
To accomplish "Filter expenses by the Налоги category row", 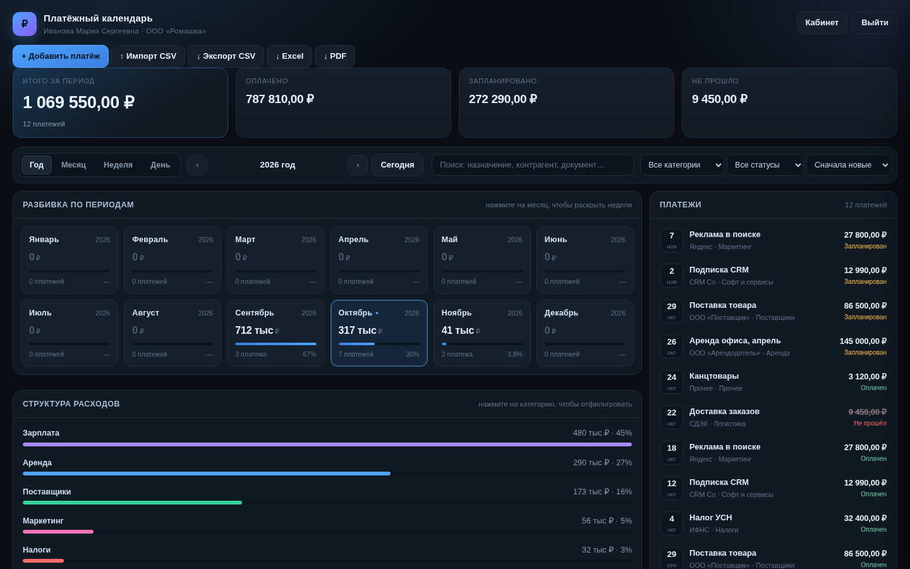I will (327, 554).
